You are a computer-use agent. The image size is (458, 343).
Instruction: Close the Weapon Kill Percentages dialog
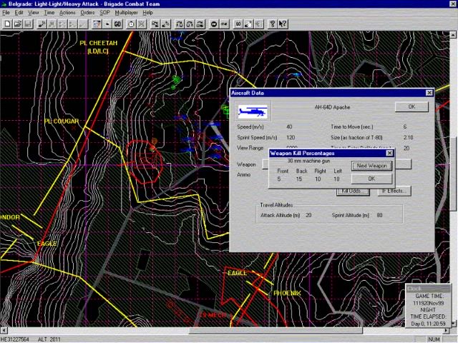coord(390,153)
